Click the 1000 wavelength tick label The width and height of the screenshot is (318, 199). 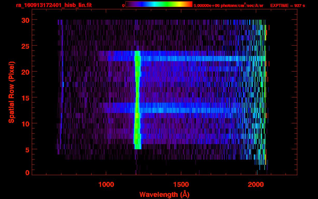point(106,184)
